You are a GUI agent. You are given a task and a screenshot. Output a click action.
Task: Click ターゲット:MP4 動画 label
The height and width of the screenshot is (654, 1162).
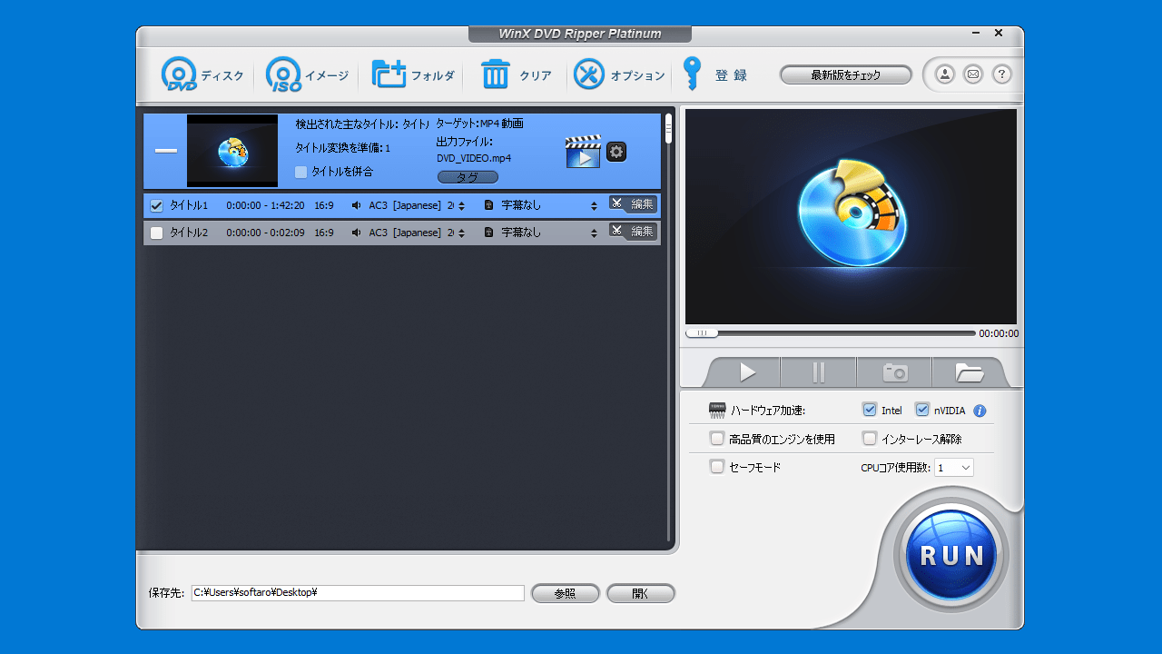point(479,124)
